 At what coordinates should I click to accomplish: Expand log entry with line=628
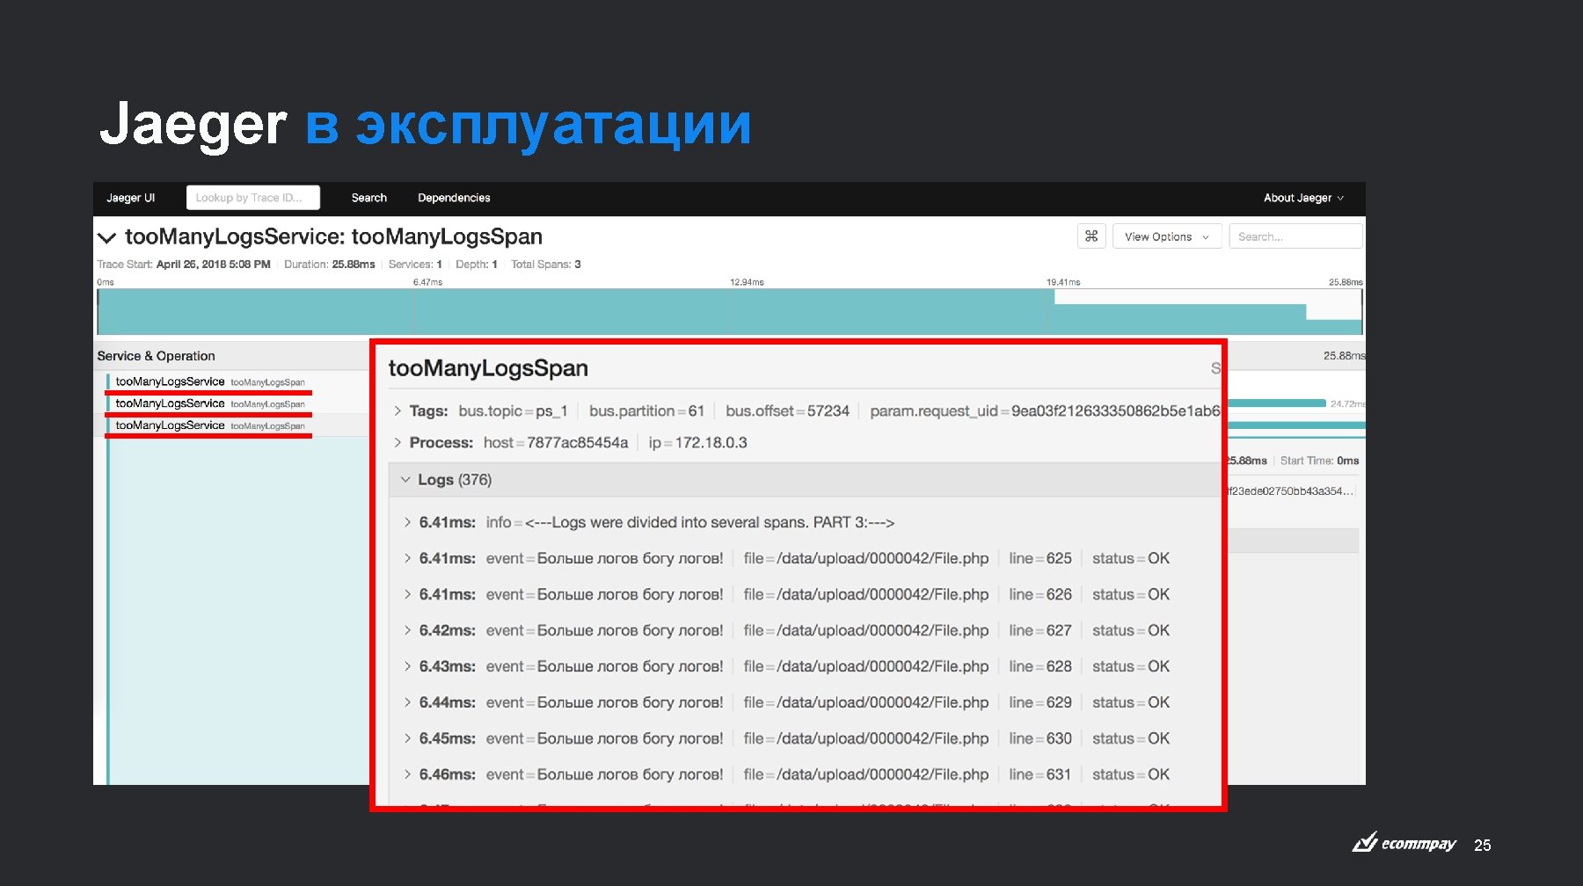407,666
